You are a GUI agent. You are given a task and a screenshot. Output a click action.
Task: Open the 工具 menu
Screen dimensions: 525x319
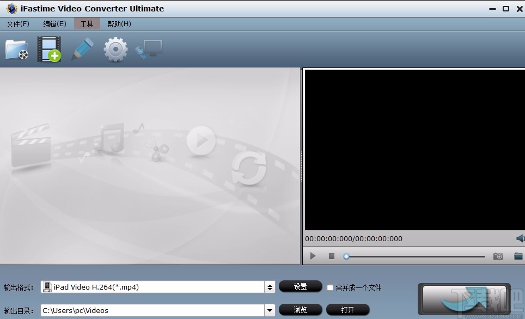(87, 23)
